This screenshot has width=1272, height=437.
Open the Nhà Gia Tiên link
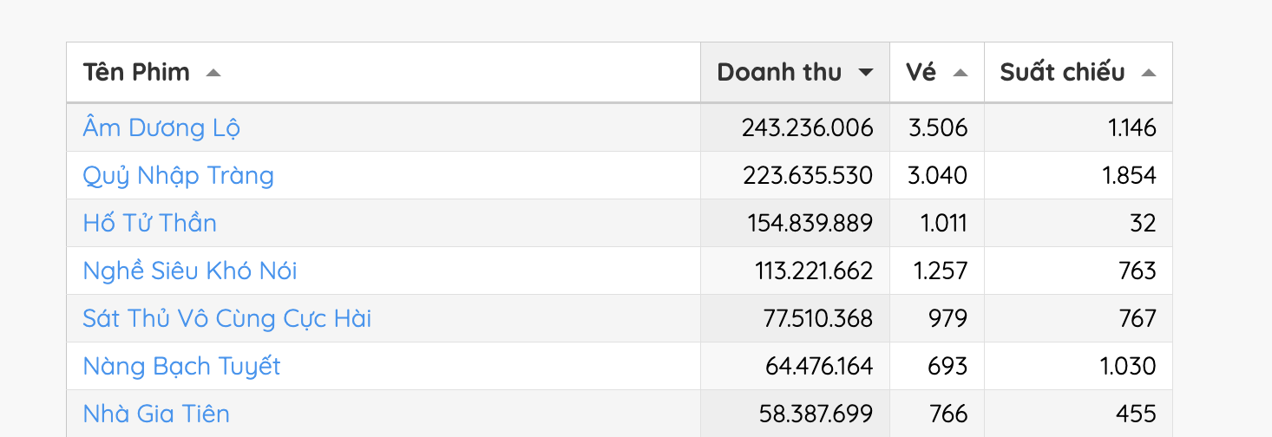tap(156, 414)
